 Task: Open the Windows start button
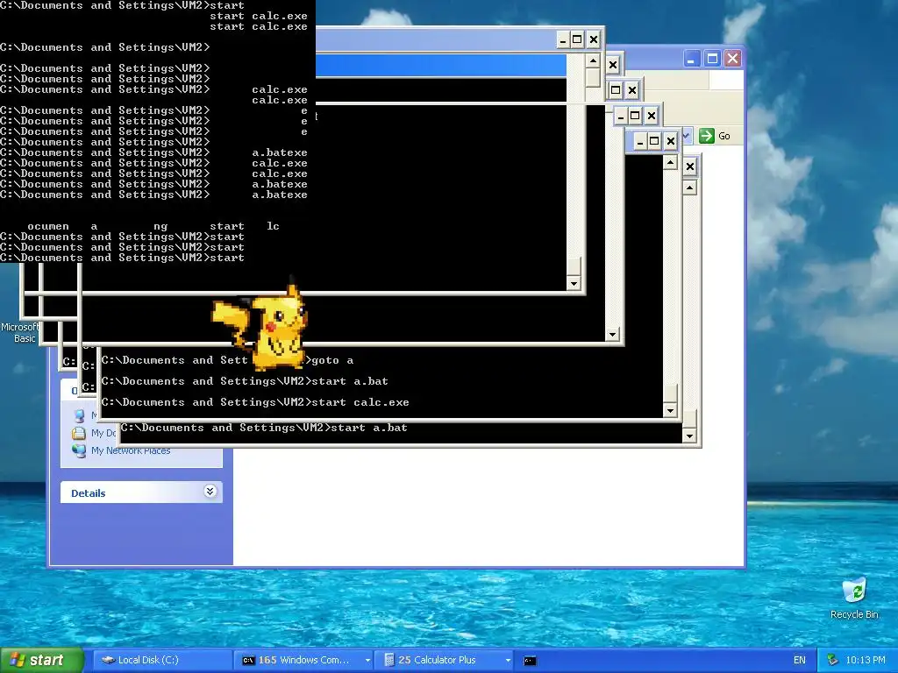point(41,660)
